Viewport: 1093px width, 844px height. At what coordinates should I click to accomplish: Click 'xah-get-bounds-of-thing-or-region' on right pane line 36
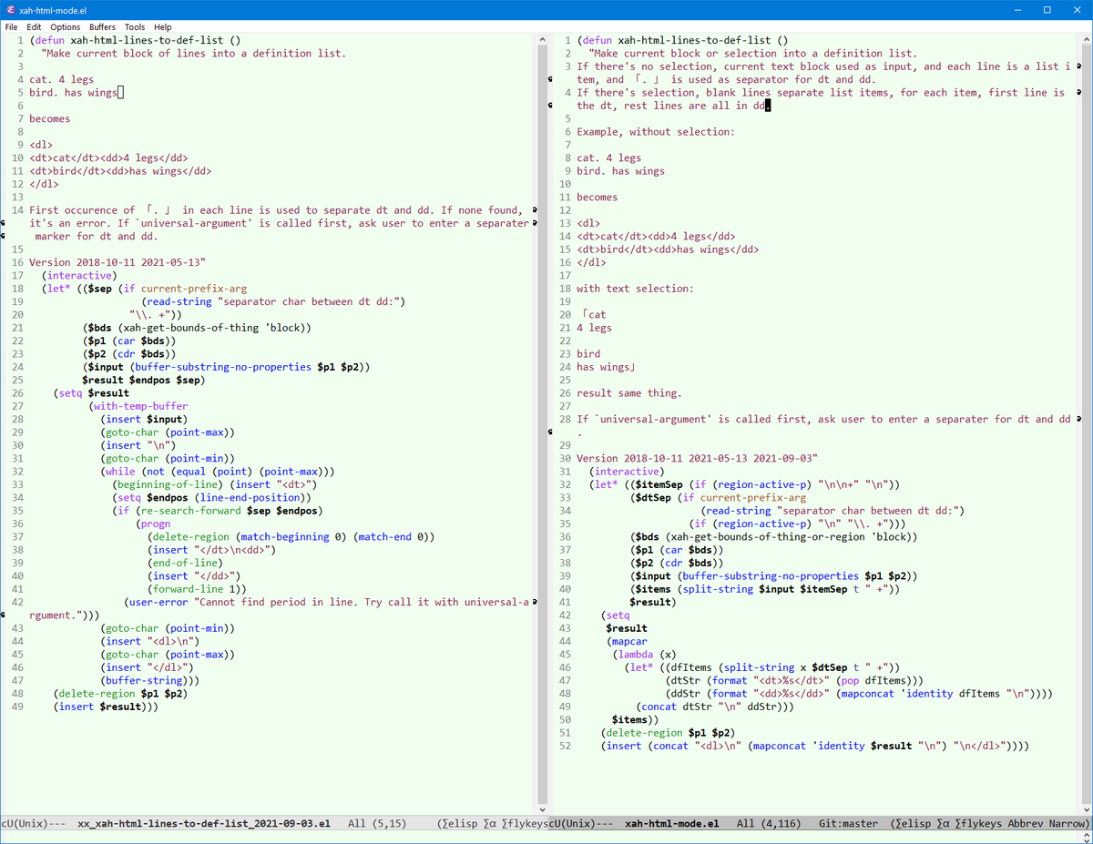(765, 536)
